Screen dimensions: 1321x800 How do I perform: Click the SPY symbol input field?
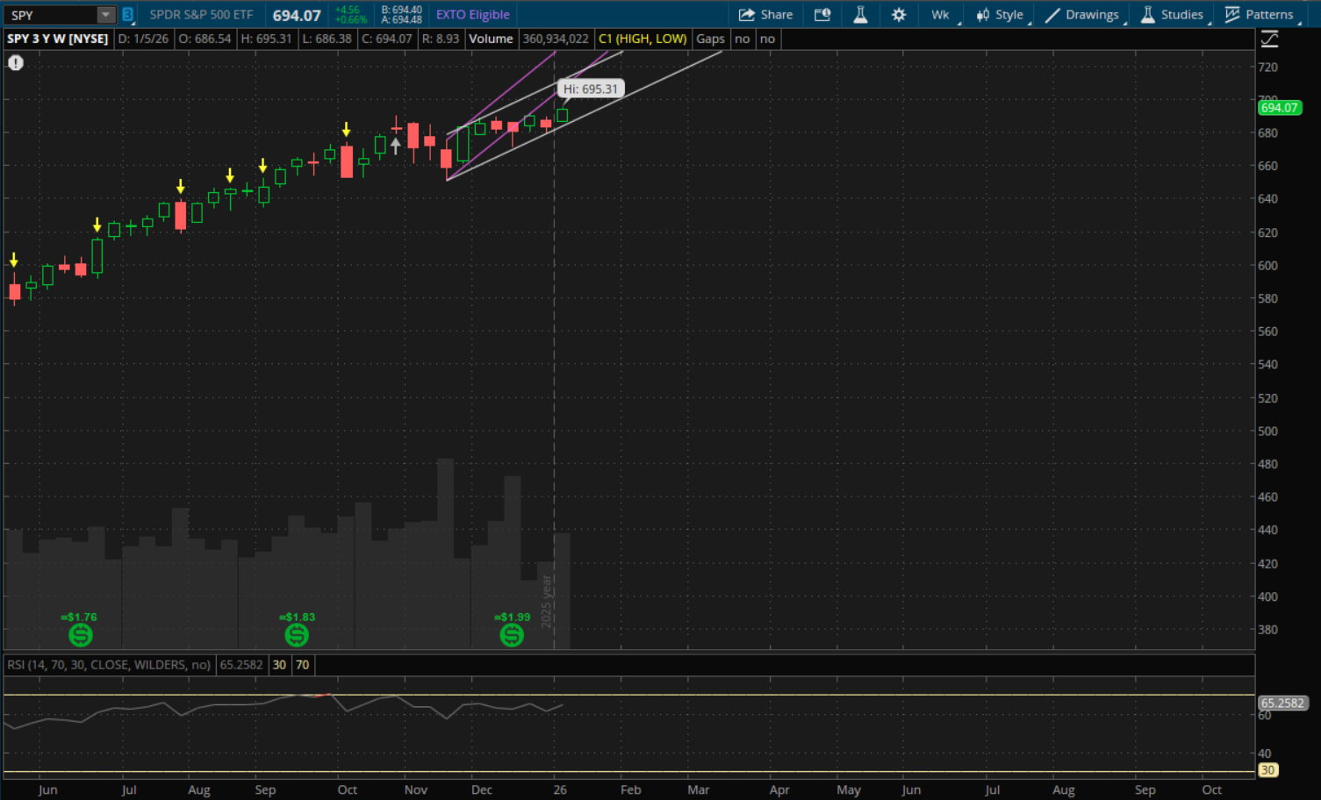[x=51, y=15]
